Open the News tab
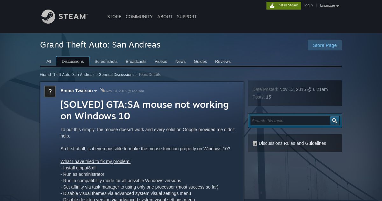Screen dimensions: 382x201 (x=180, y=61)
